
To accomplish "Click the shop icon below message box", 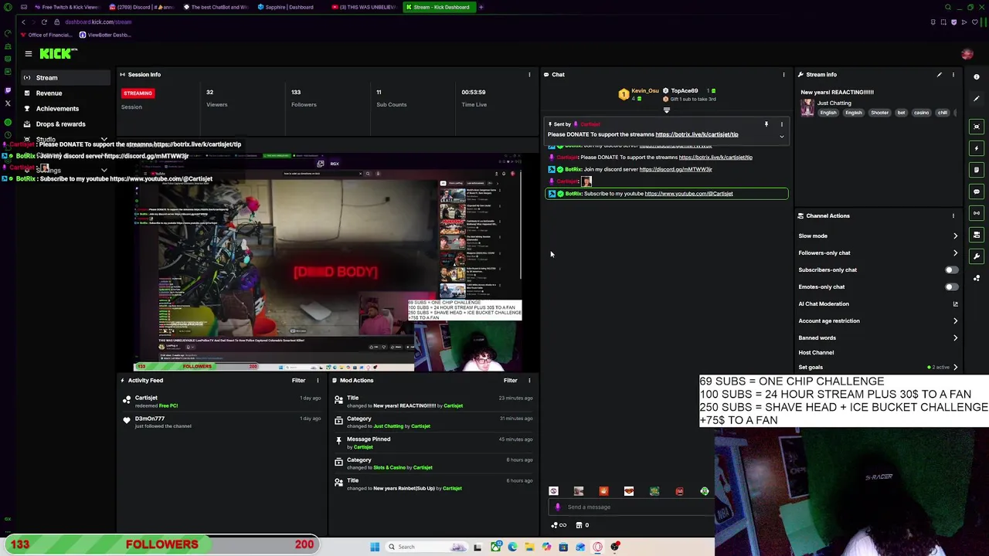I will (579, 525).
